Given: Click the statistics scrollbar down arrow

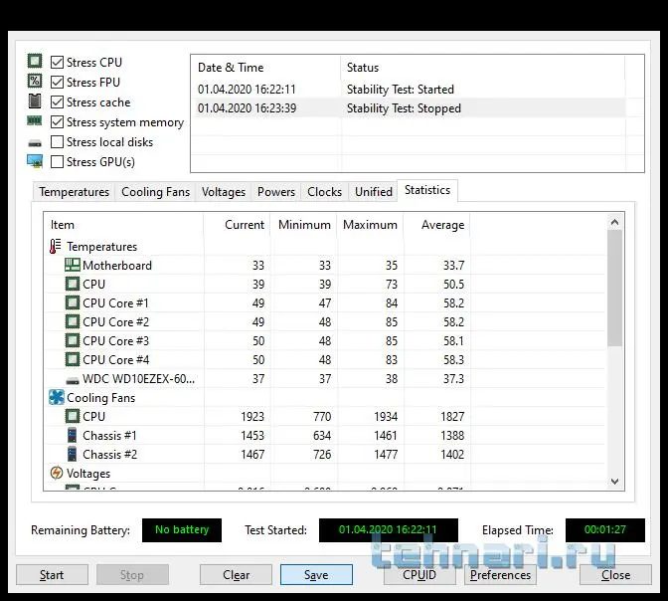Looking at the screenshot, I should (x=614, y=482).
